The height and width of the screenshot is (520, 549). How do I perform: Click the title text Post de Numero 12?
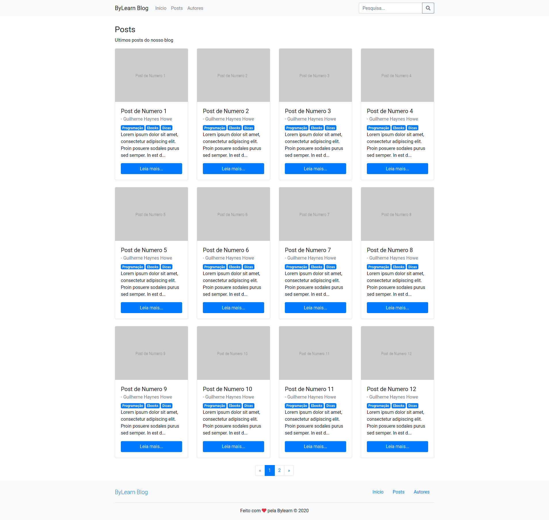coord(391,389)
